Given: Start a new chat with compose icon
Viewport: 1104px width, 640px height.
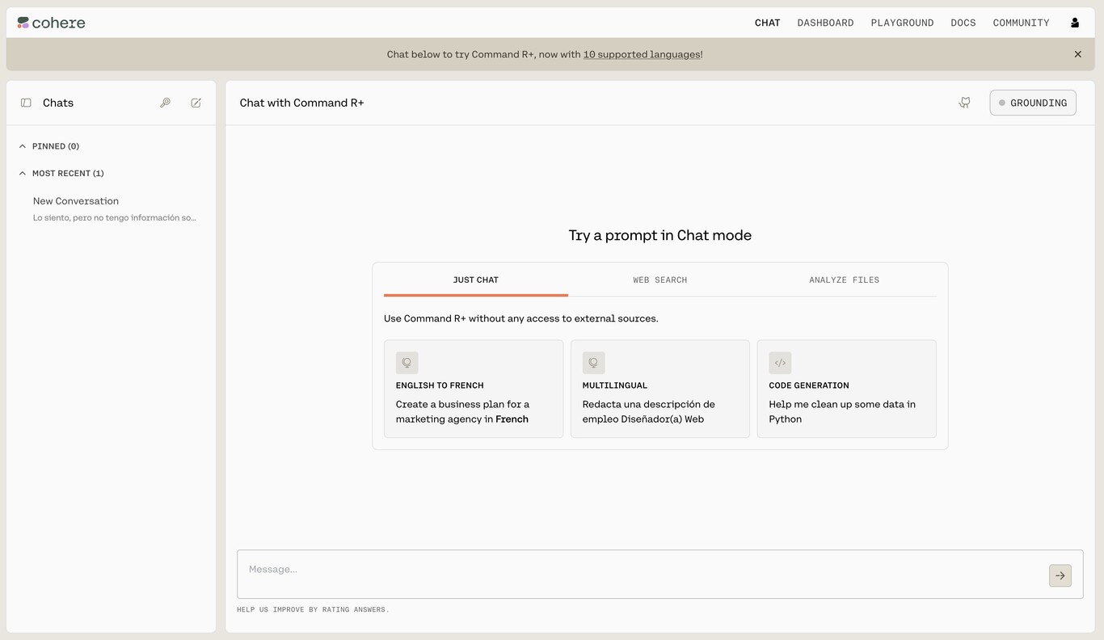Looking at the screenshot, I should point(196,103).
